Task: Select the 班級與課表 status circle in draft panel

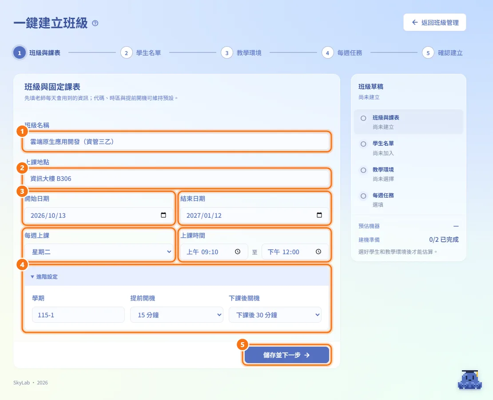Action: click(x=363, y=118)
